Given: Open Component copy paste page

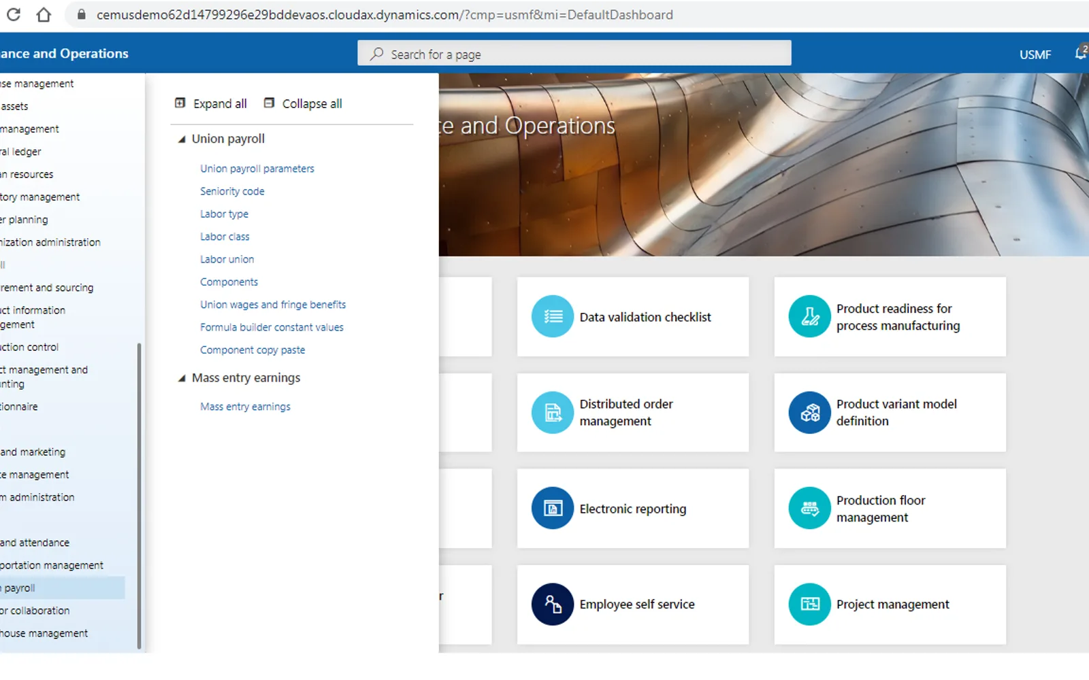Looking at the screenshot, I should coord(253,350).
